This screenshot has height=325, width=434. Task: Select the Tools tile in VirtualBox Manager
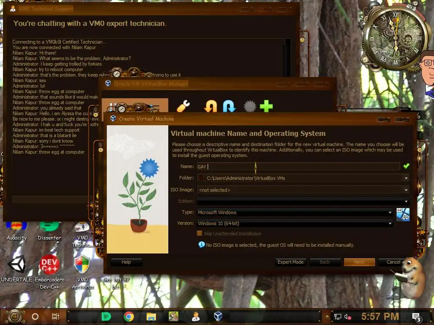pyautogui.click(x=135, y=105)
